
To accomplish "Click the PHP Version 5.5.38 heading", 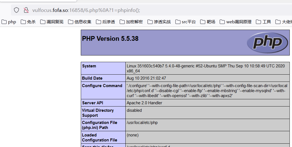I will tap(110, 39).
